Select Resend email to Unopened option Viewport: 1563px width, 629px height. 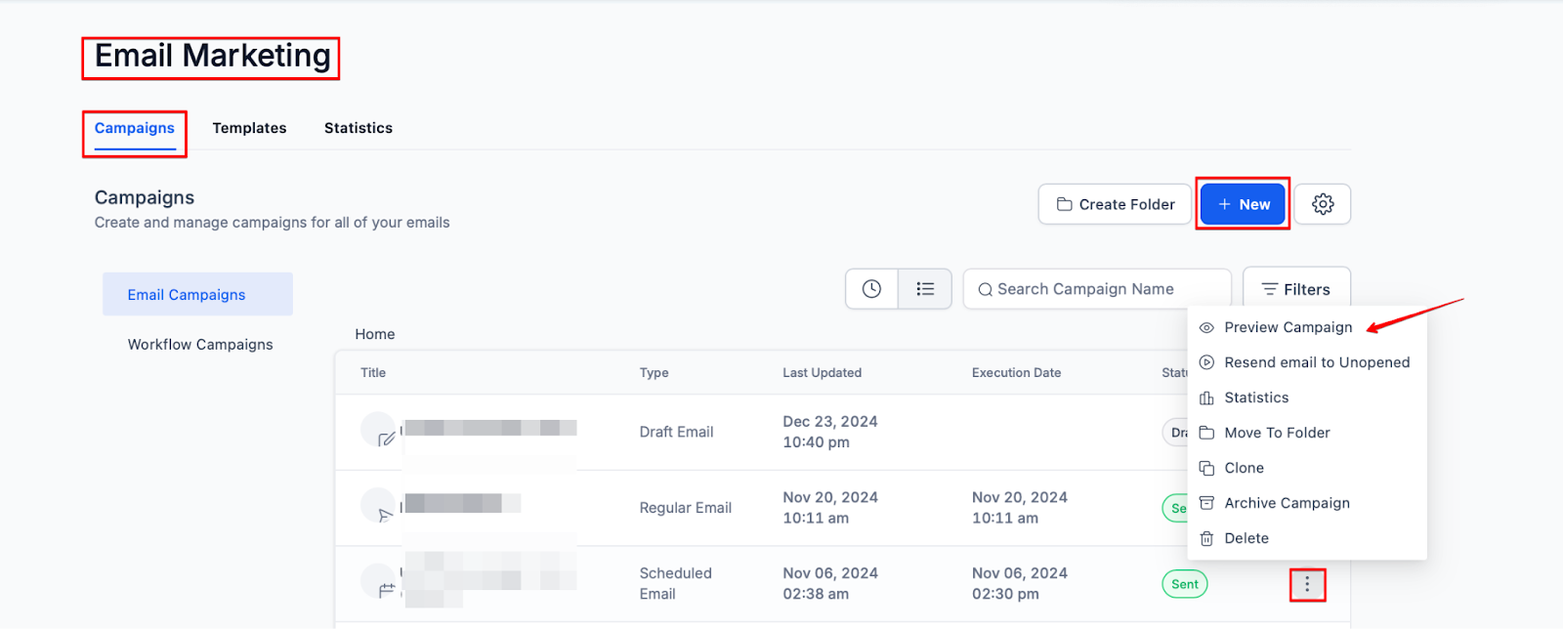click(1316, 362)
